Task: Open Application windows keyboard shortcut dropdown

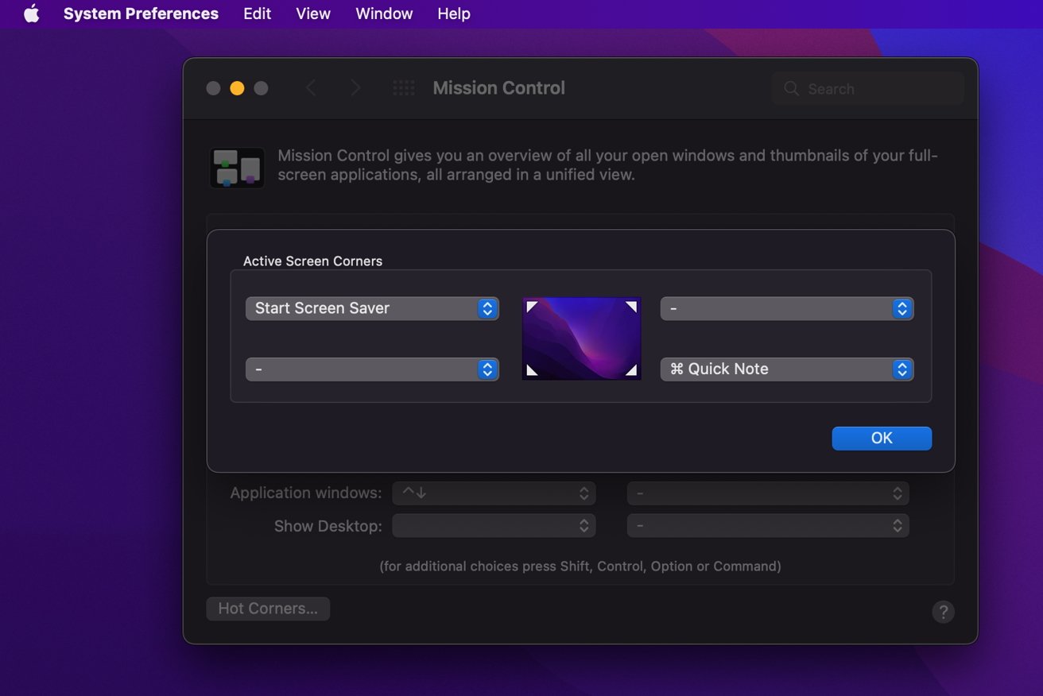Action: click(x=494, y=493)
